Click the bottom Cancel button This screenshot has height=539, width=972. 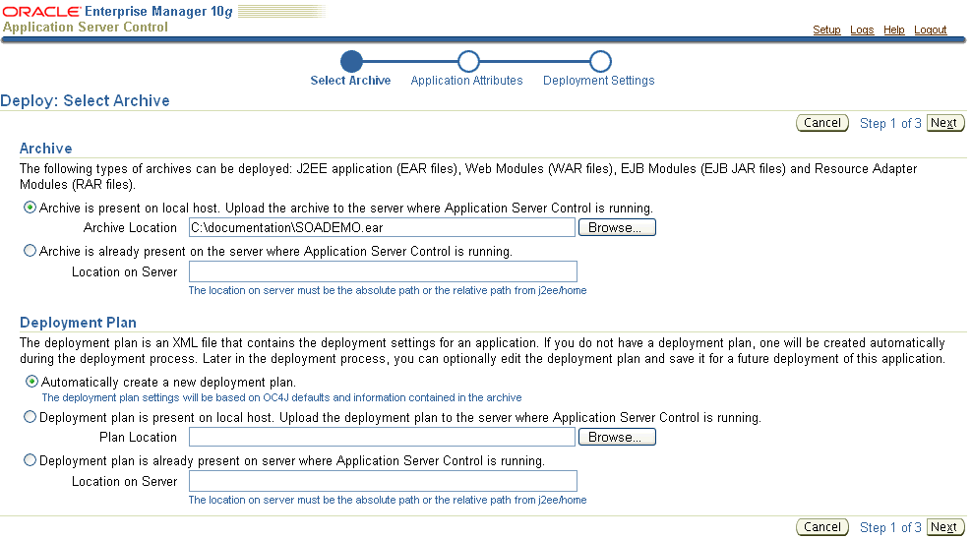822,526
